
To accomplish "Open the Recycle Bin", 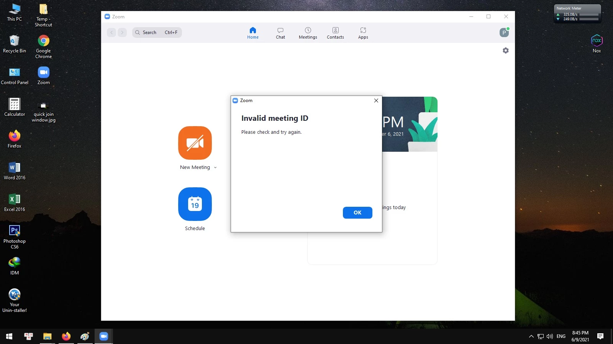I will pyautogui.click(x=15, y=44).
